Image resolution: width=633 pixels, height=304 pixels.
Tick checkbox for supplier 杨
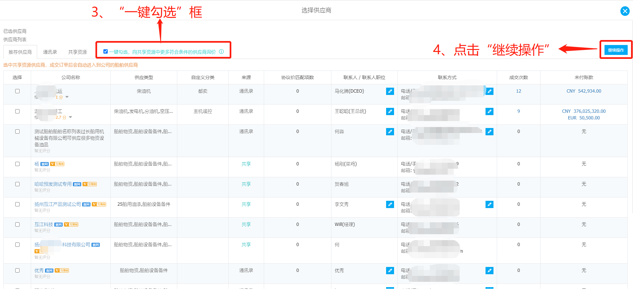click(17, 164)
